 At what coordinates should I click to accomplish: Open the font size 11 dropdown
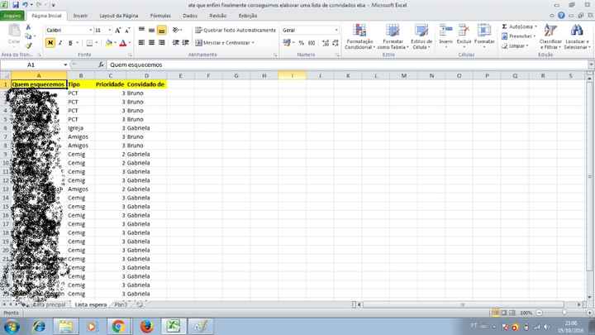click(x=110, y=30)
